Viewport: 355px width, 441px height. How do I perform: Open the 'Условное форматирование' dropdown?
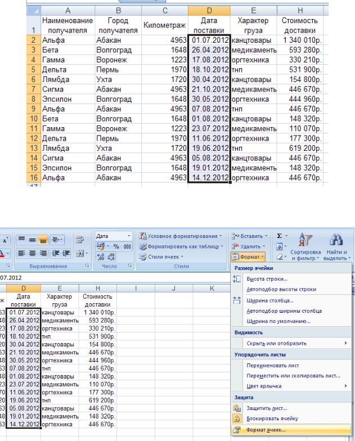coord(180,236)
